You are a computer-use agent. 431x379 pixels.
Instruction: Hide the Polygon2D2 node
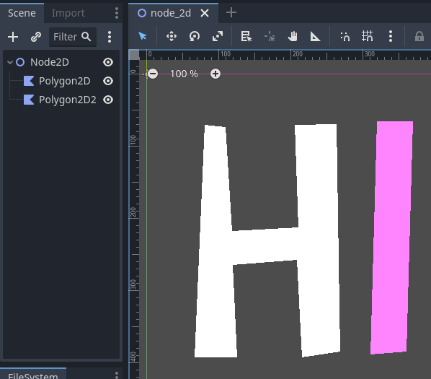(108, 100)
